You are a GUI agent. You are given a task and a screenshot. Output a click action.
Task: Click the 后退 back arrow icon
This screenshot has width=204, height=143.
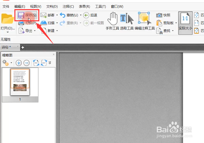tap(86, 15)
